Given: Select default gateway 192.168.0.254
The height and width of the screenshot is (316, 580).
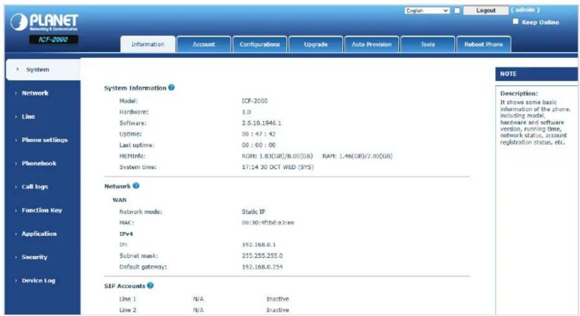Looking at the screenshot, I should pos(262,267).
